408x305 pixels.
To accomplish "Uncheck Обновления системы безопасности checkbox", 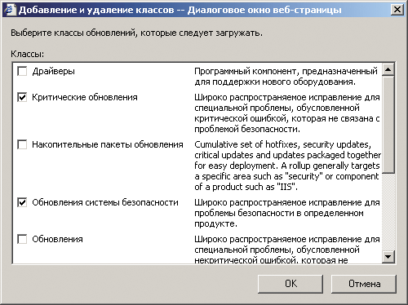I will click(x=22, y=202).
